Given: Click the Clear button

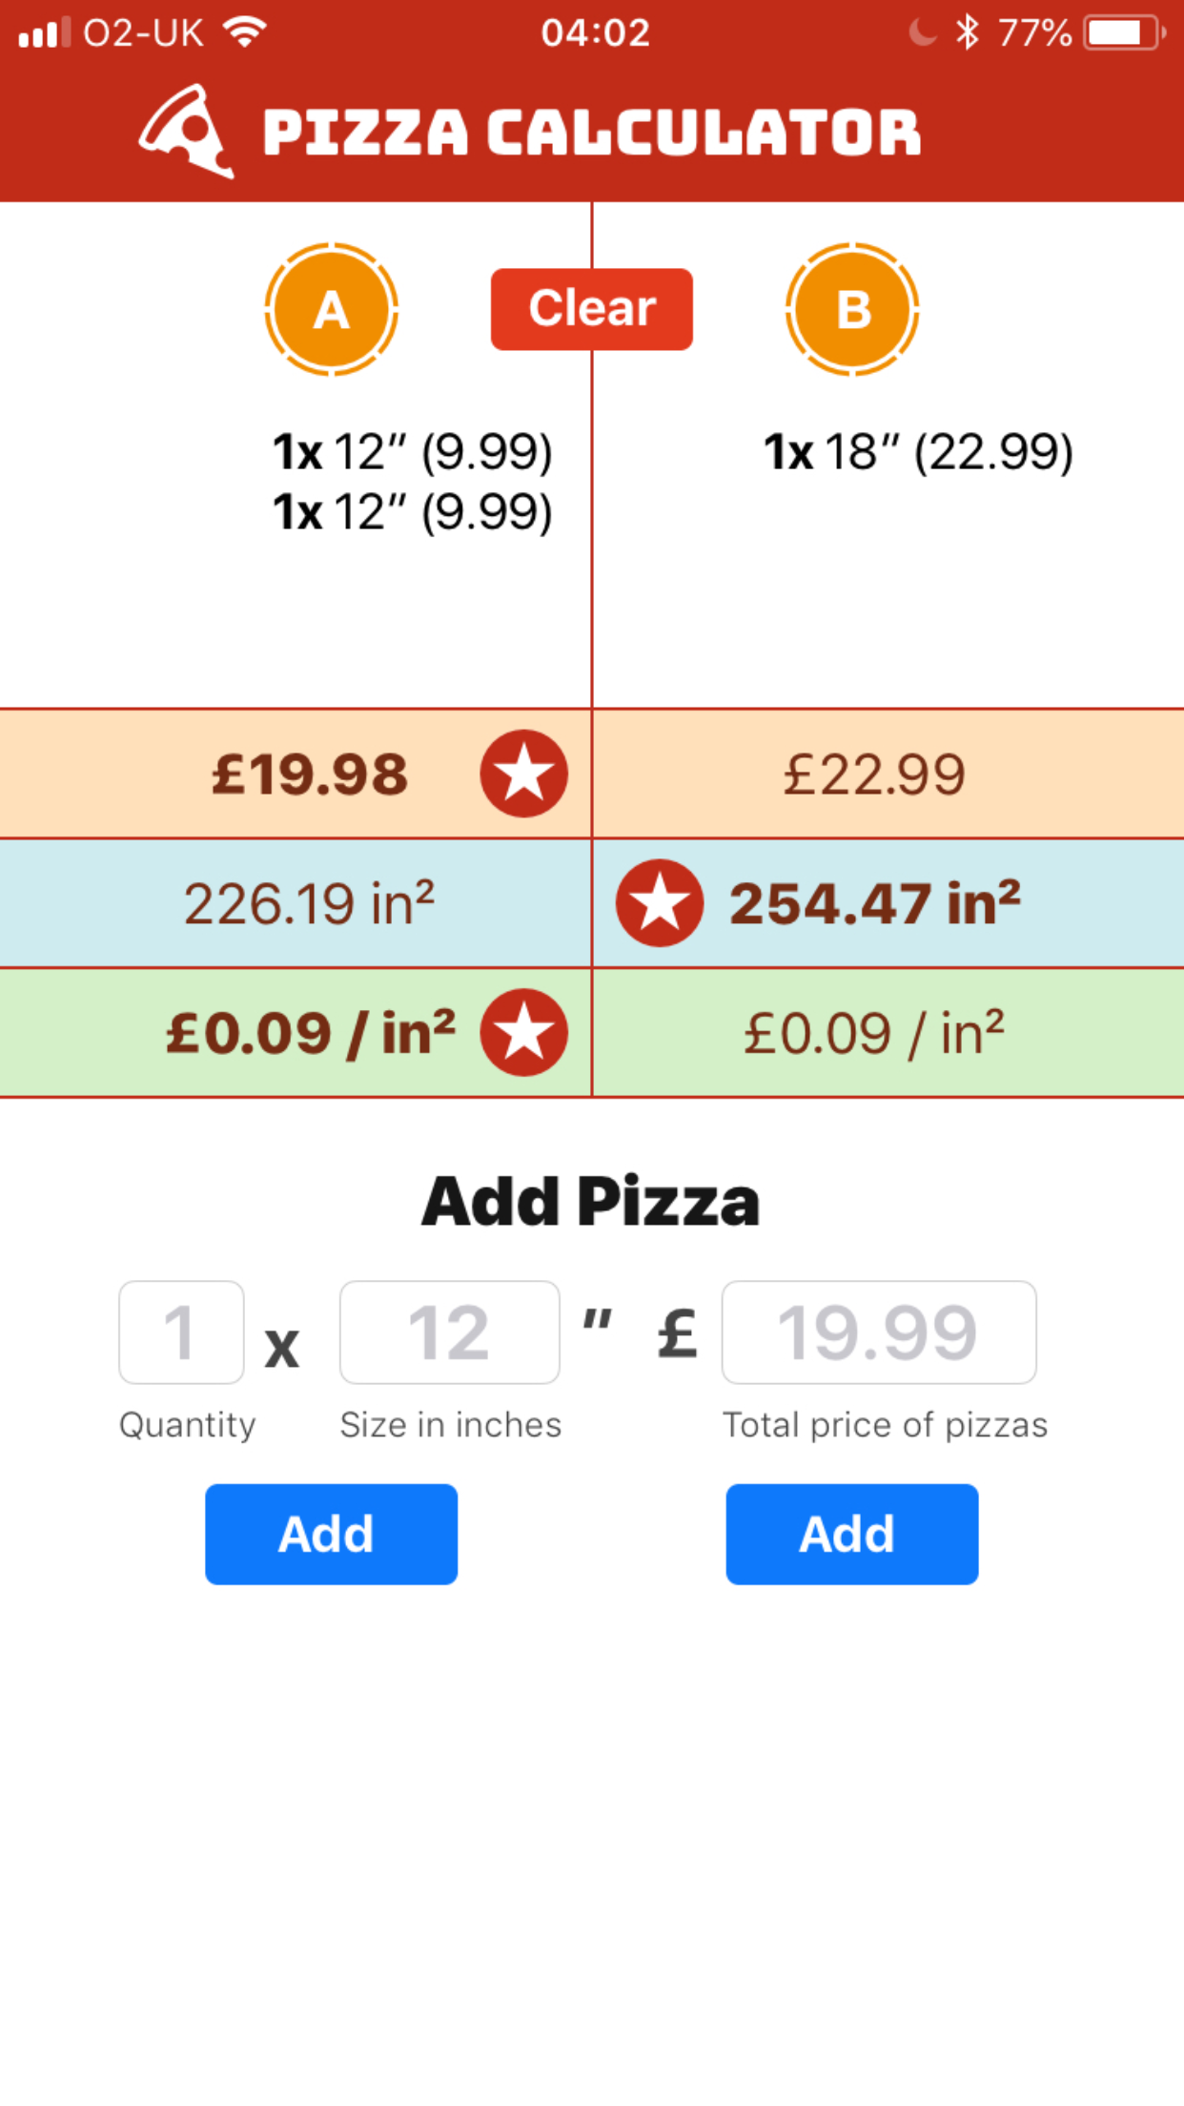Looking at the screenshot, I should point(592,309).
